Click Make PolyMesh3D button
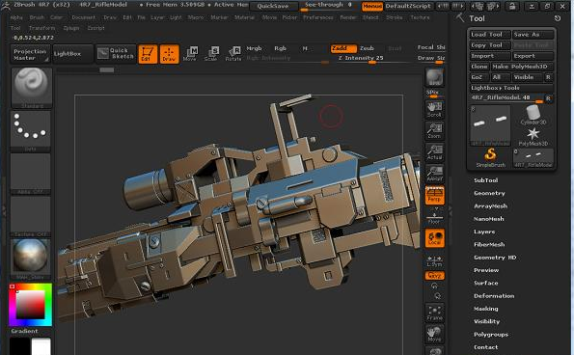 522,67
